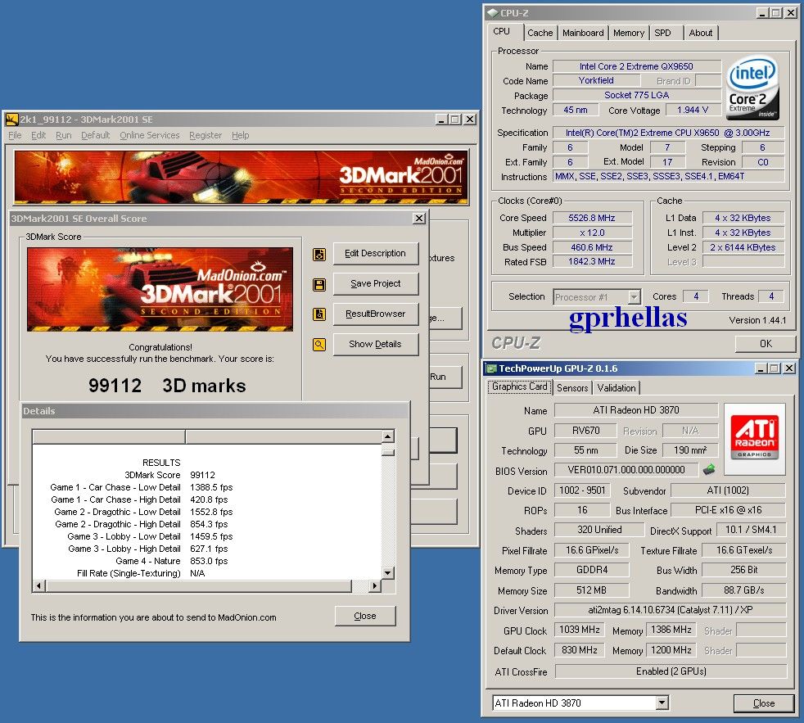Click the Memory Type field GDDR4

click(x=591, y=570)
